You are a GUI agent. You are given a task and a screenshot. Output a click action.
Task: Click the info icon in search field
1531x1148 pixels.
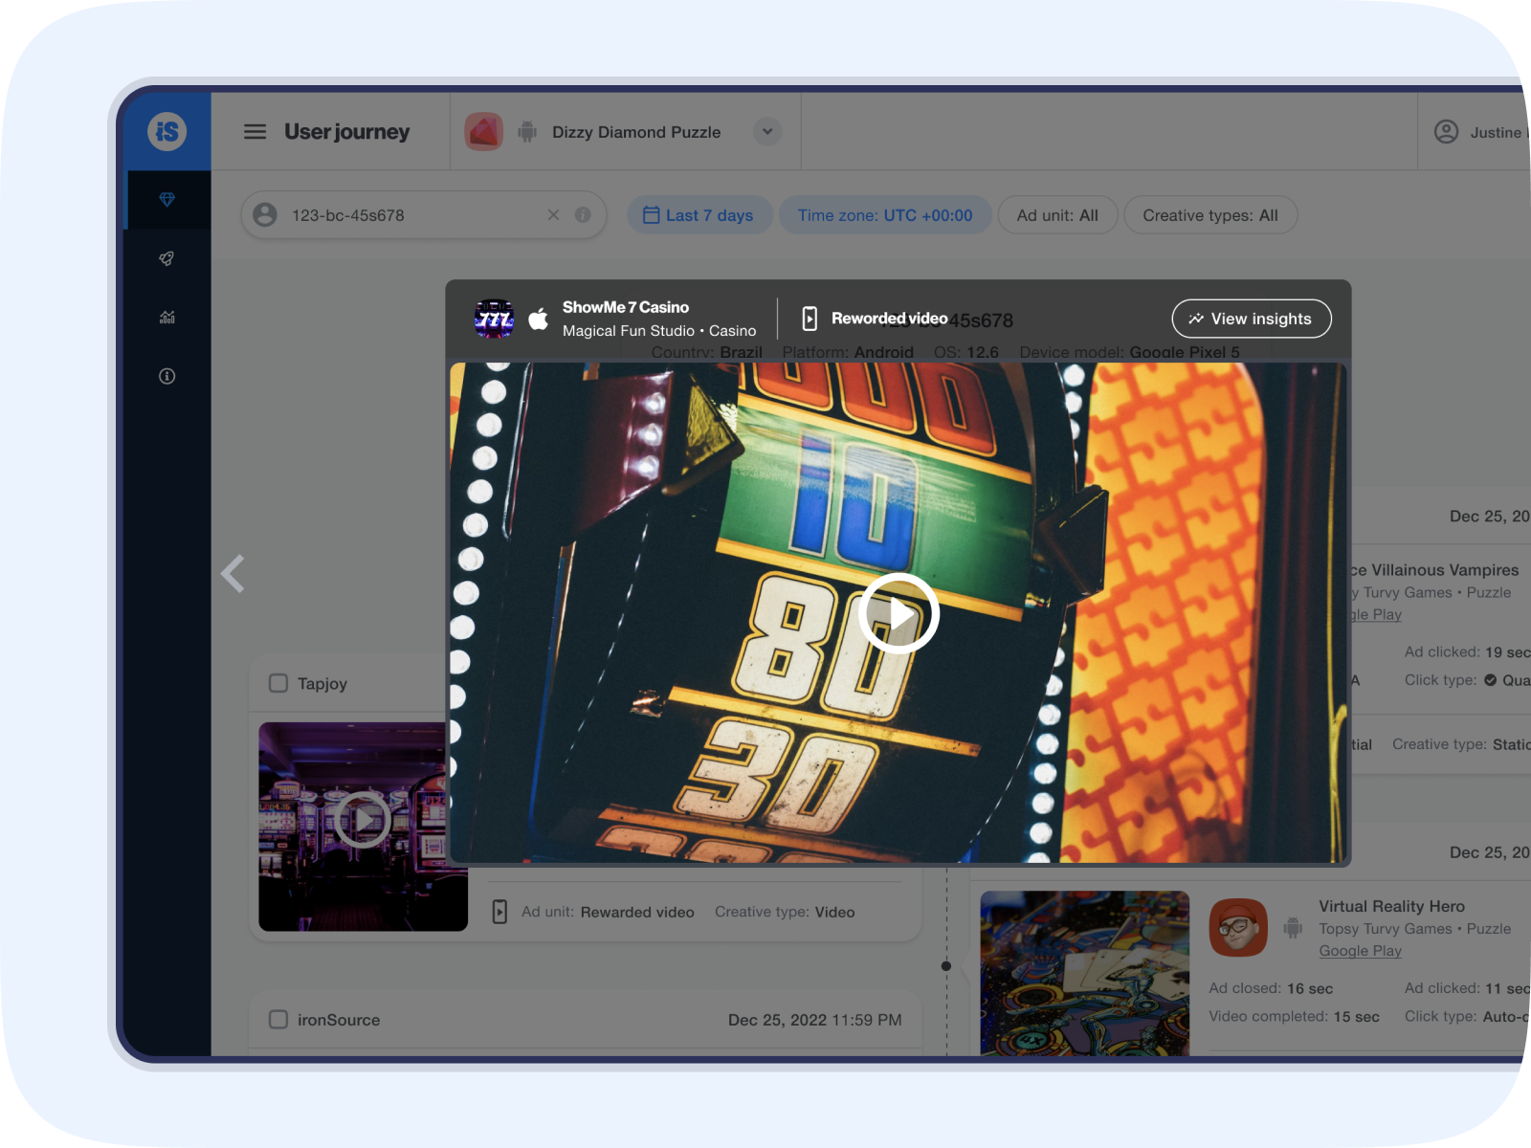583,215
